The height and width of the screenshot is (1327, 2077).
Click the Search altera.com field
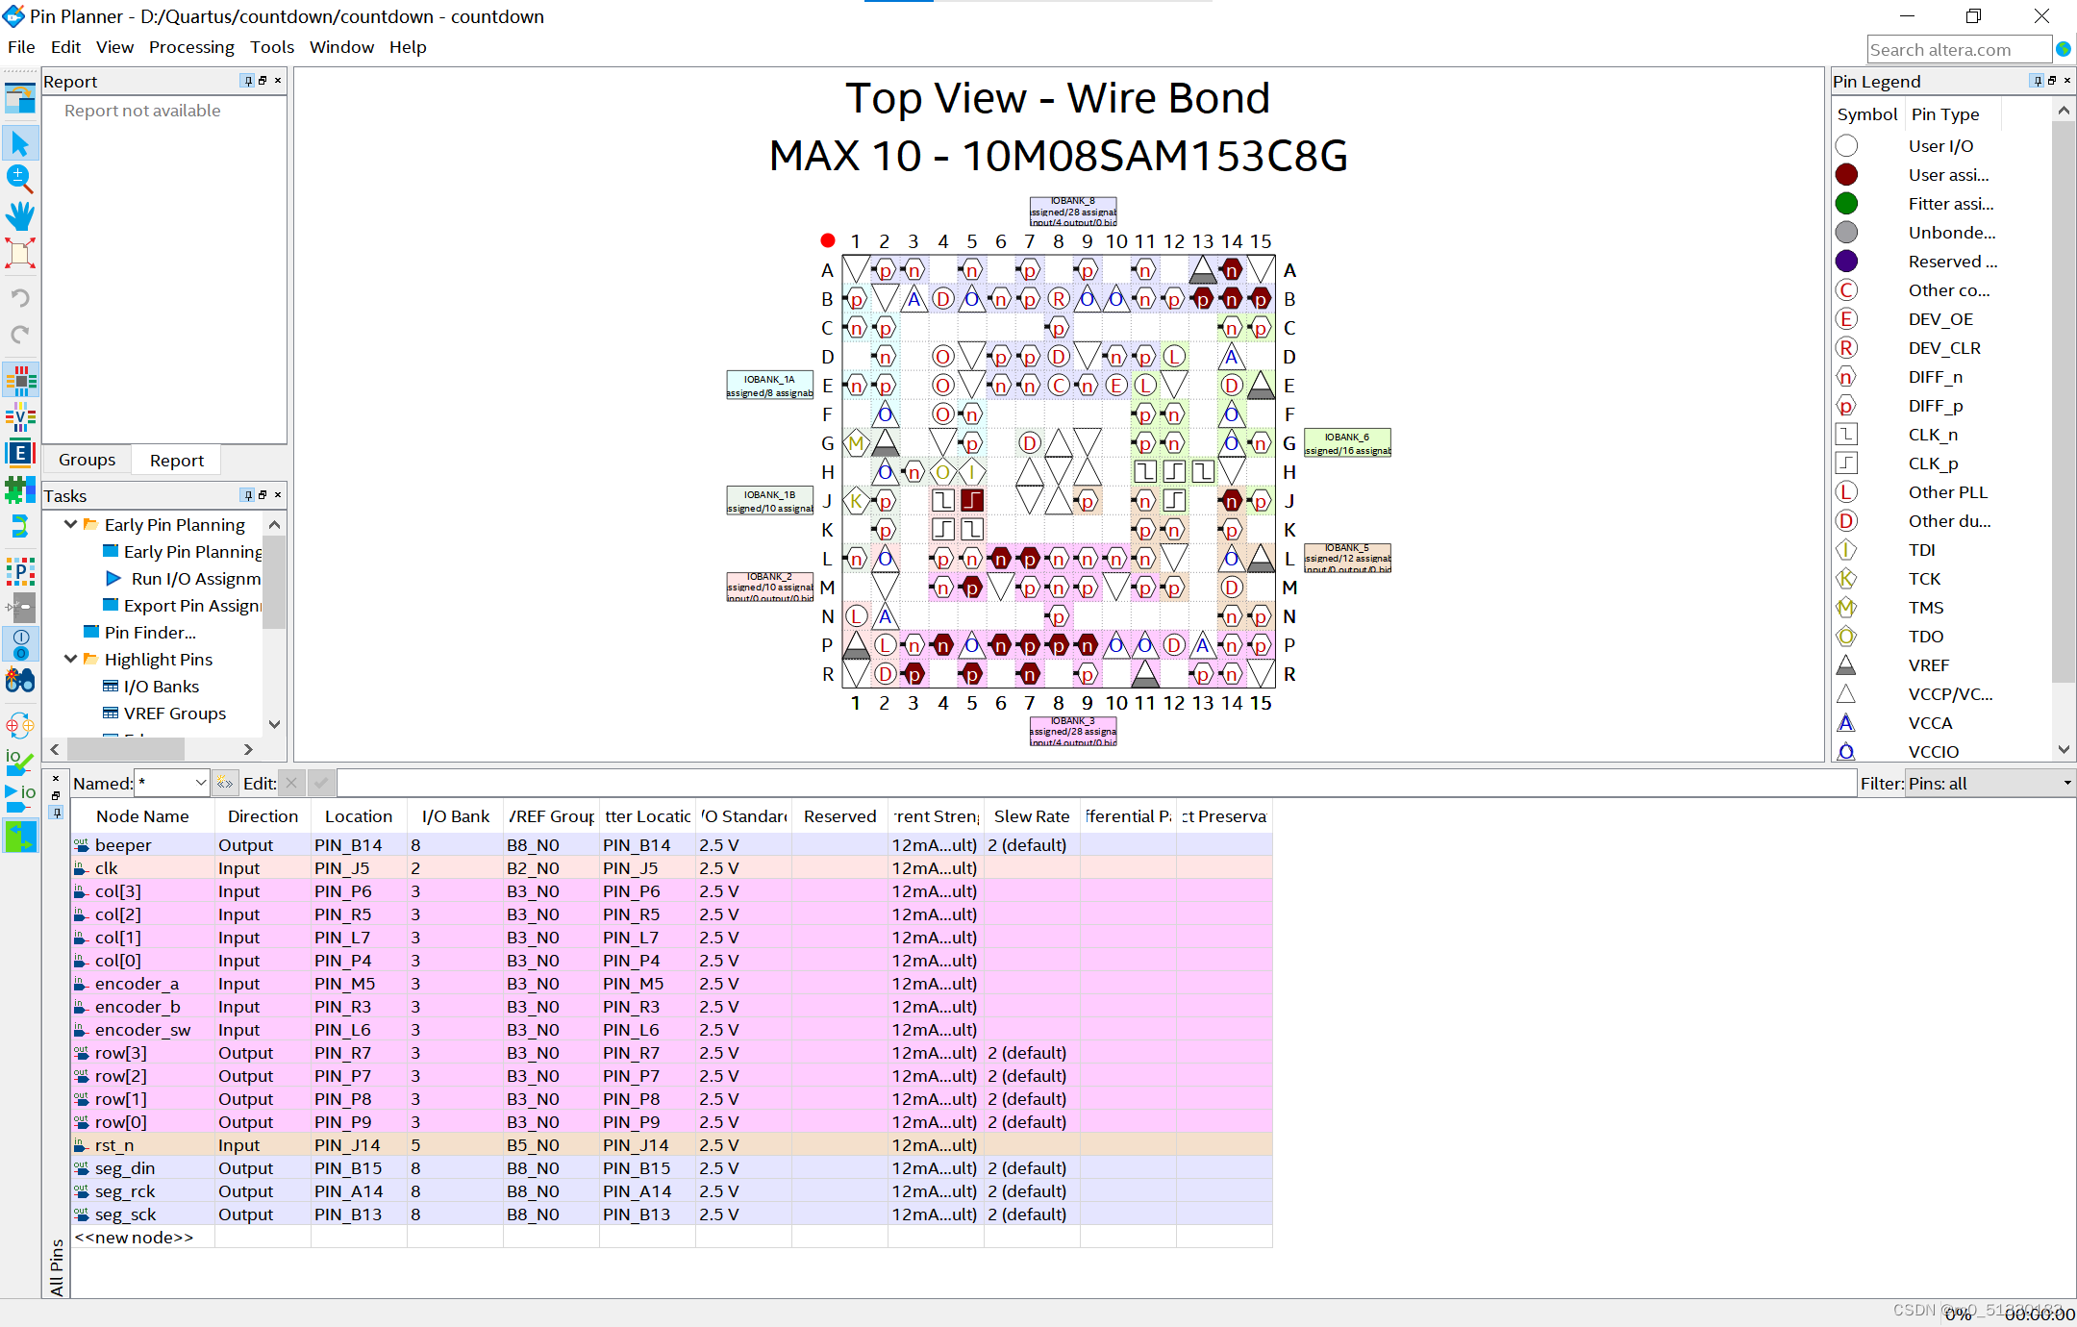pyautogui.click(x=1959, y=49)
